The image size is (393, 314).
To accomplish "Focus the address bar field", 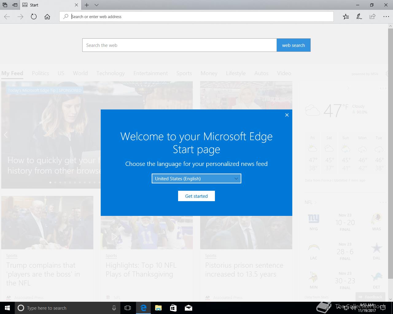I will pos(196,17).
